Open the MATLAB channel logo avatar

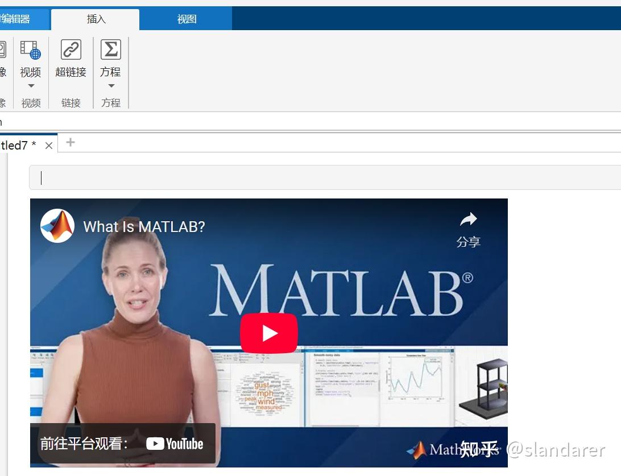57,226
